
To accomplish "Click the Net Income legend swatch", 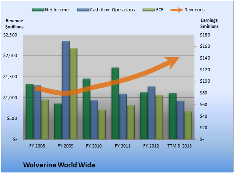I will [x=38, y=10].
